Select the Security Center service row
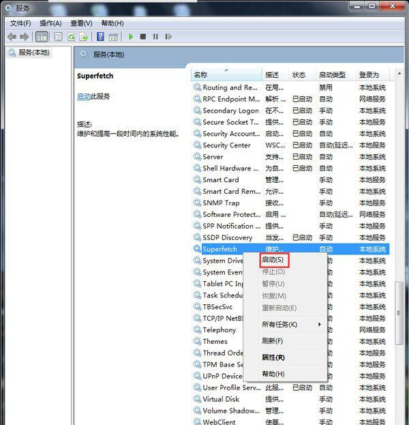Image resolution: width=409 pixels, height=425 pixels. pos(226,145)
